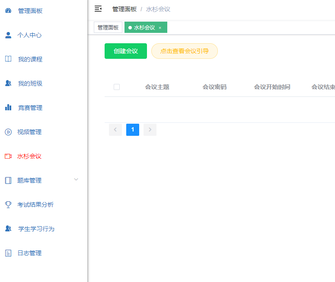Collapse sidebar using the hamburger toggle icon

pos(98,9)
